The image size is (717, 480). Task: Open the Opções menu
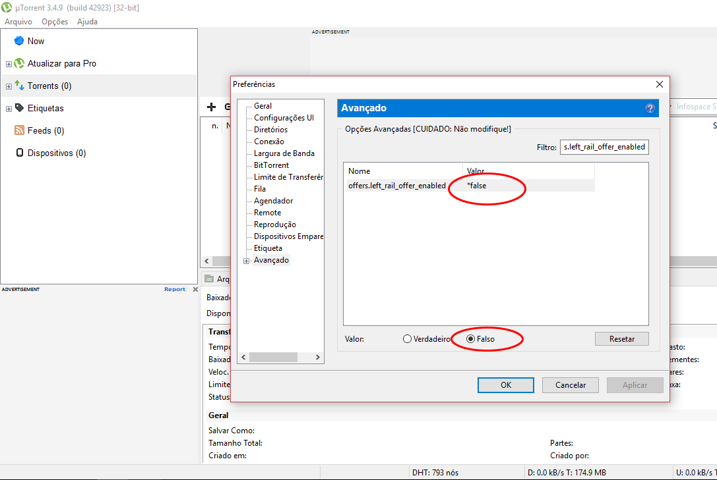coord(54,22)
